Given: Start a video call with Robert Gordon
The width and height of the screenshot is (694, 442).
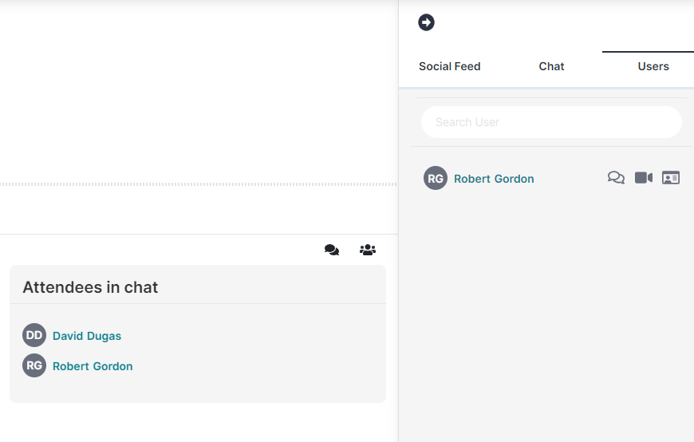Looking at the screenshot, I should tap(644, 178).
